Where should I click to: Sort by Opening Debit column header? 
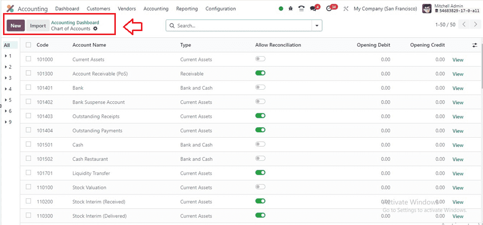click(373, 45)
